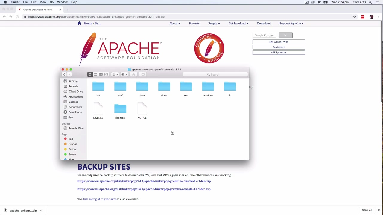Expand the Get Involved dropdown
This screenshot has height=215, width=383.
coord(238,23)
